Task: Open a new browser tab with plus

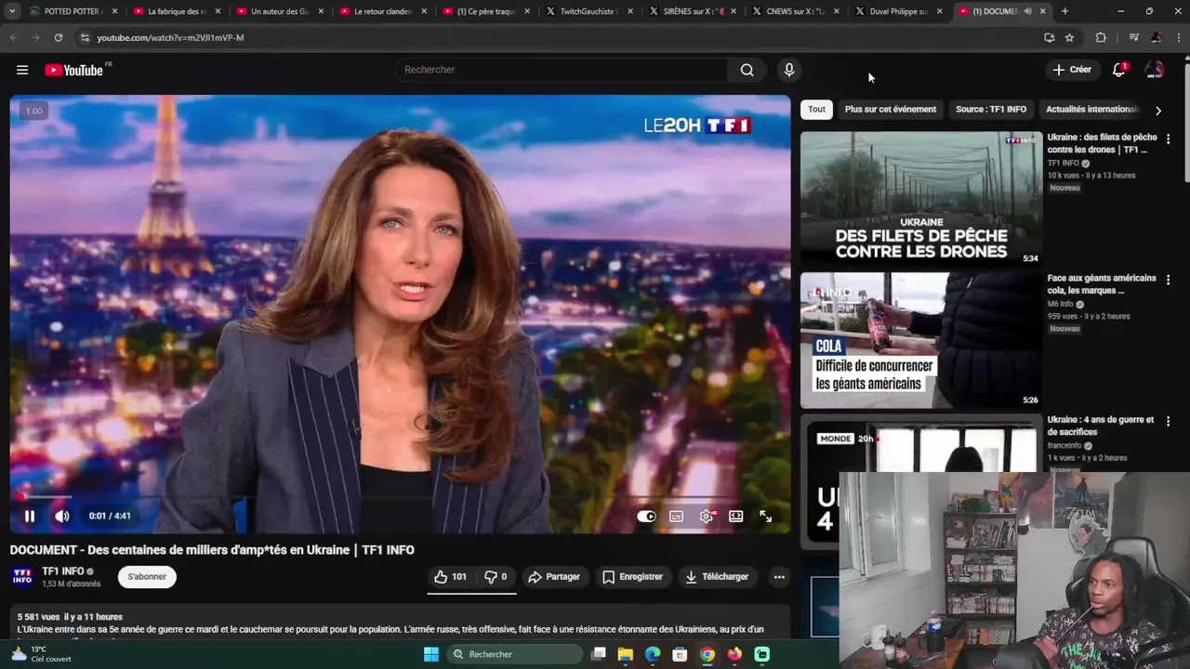Action: (1064, 11)
